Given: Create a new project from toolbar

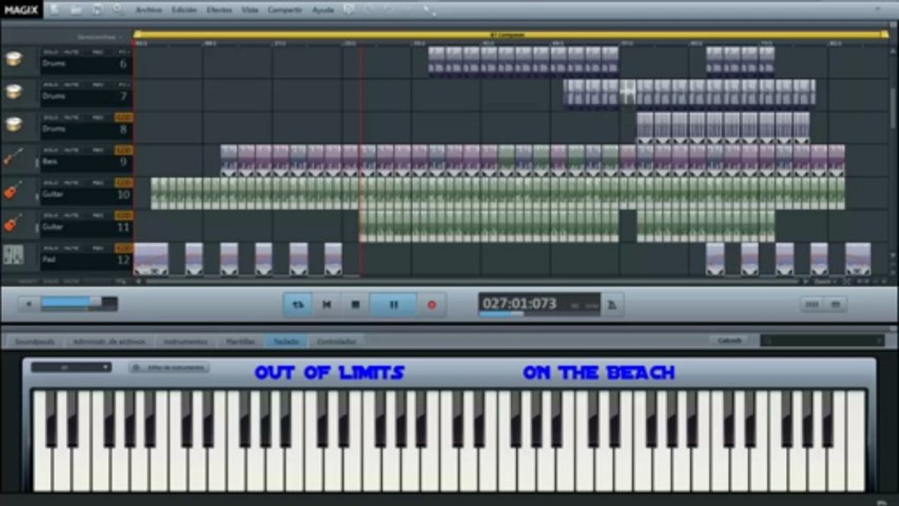Looking at the screenshot, I should pyautogui.click(x=55, y=10).
